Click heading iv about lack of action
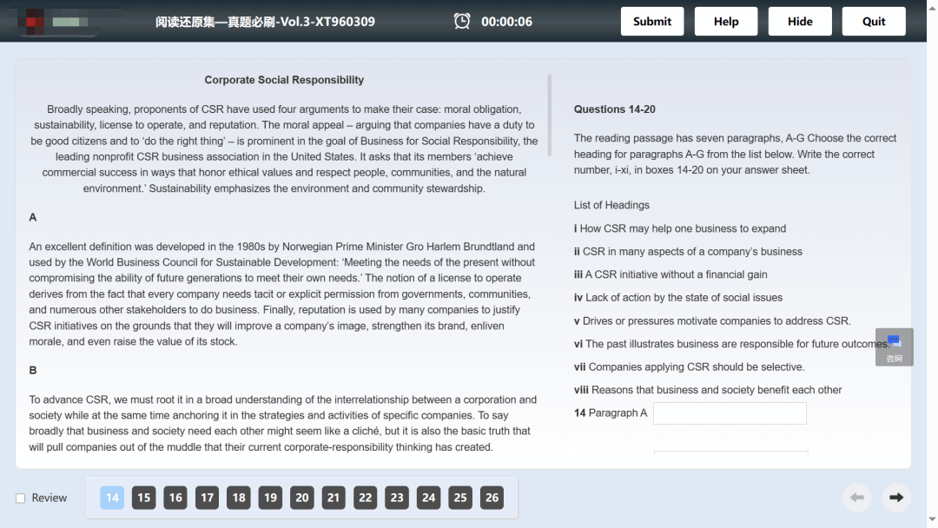This screenshot has height=528, width=938. point(677,298)
